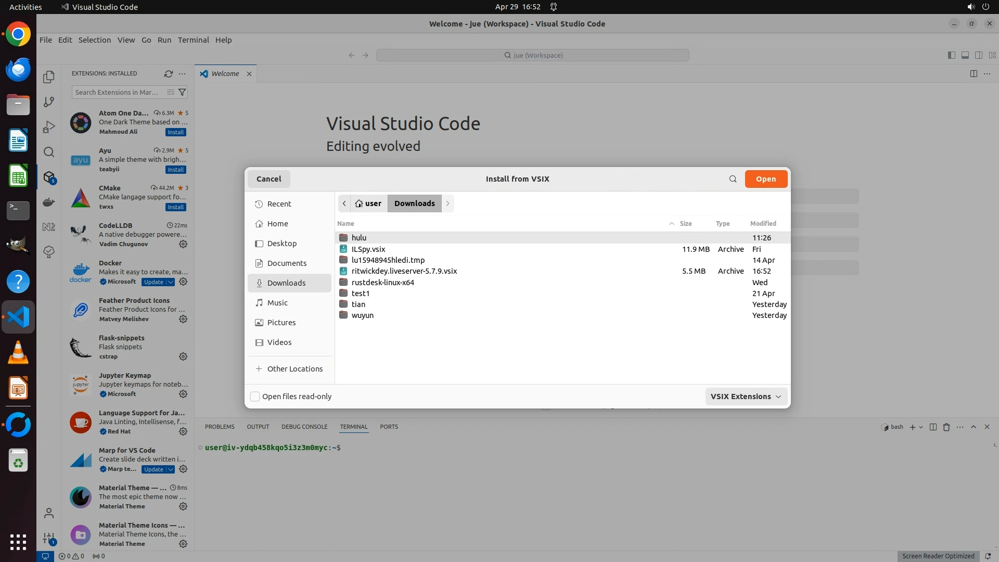Open the VSIX Extensions file filter dropdown
Viewport: 999px width, 562px height.
pos(746,397)
